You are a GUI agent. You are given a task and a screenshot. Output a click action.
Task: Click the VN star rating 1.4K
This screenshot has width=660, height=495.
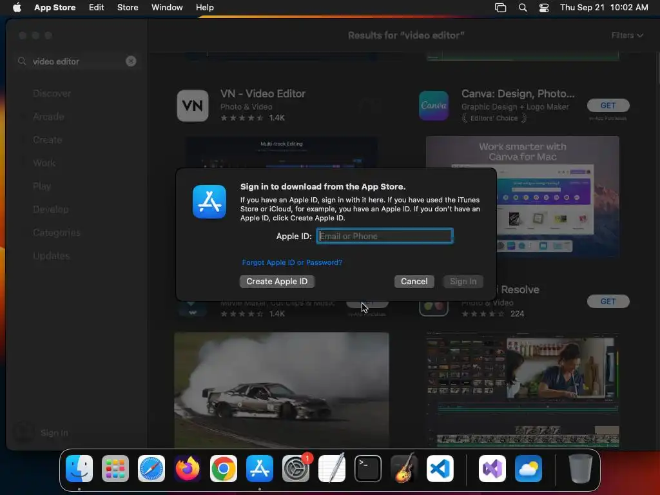point(253,118)
